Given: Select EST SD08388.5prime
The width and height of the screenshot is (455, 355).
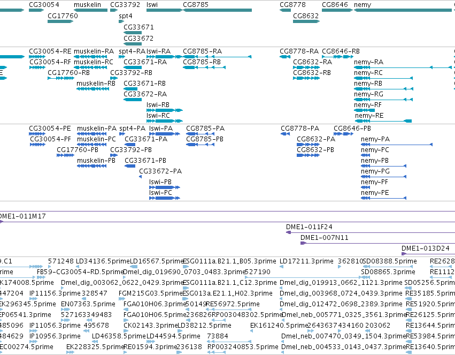Looking at the screenshot, I should coord(390,261).
